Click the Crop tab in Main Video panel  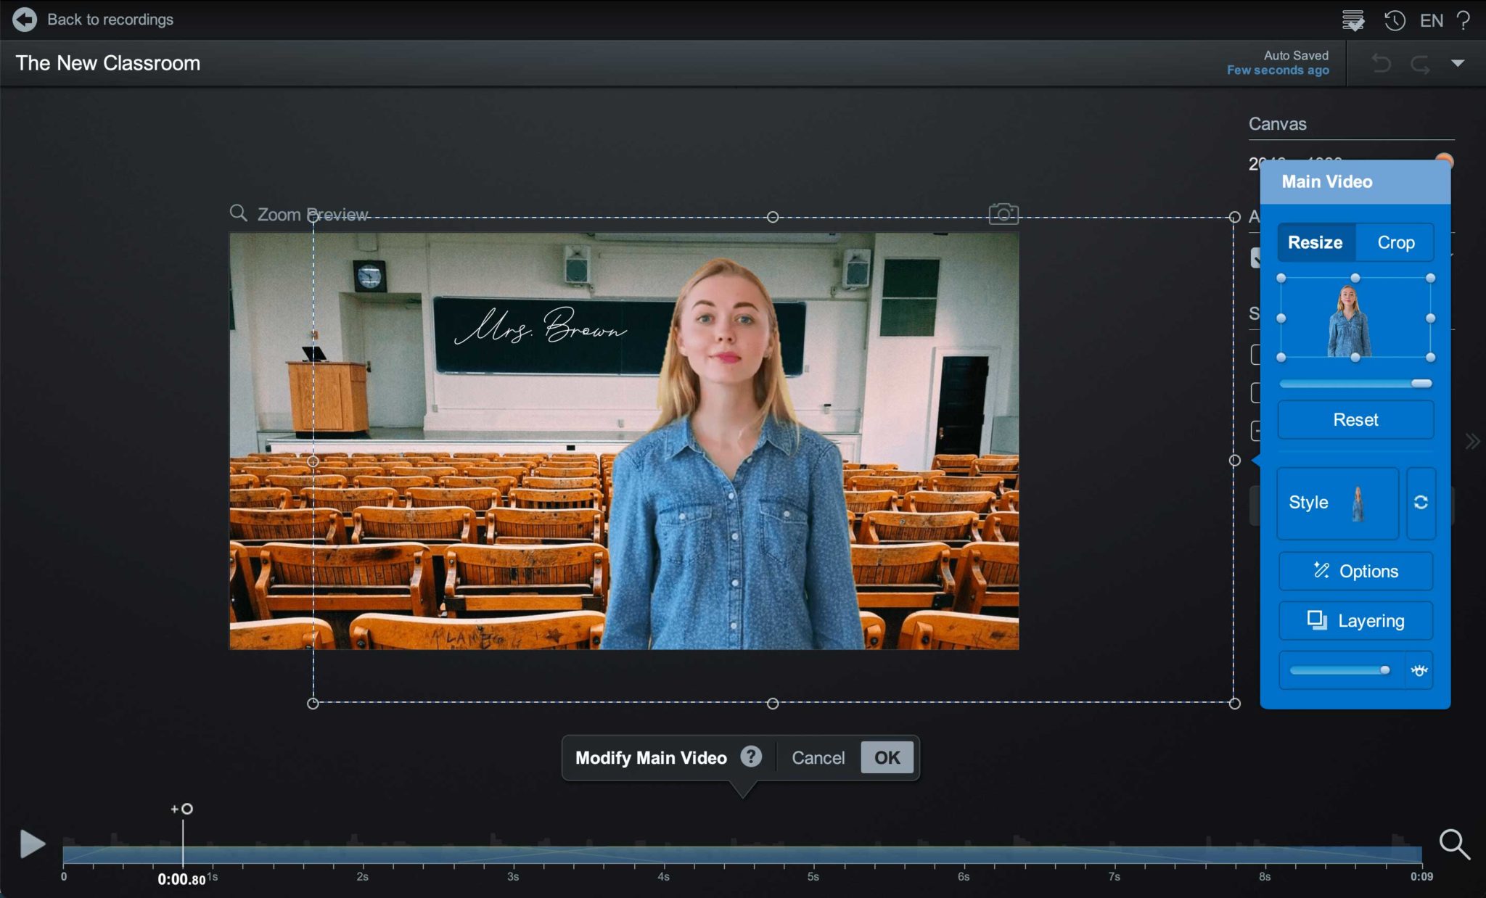point(1397,242)
